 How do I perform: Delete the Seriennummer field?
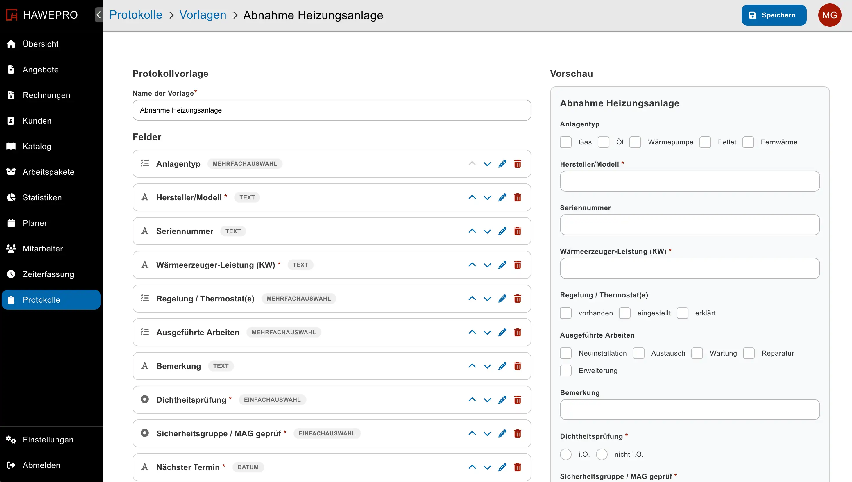coord(518,231)
